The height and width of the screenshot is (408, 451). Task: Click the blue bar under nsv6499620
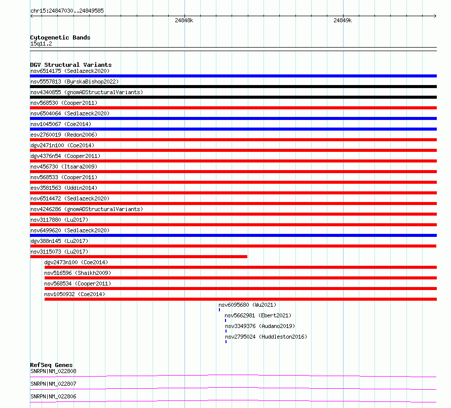[x=233, y=235]
